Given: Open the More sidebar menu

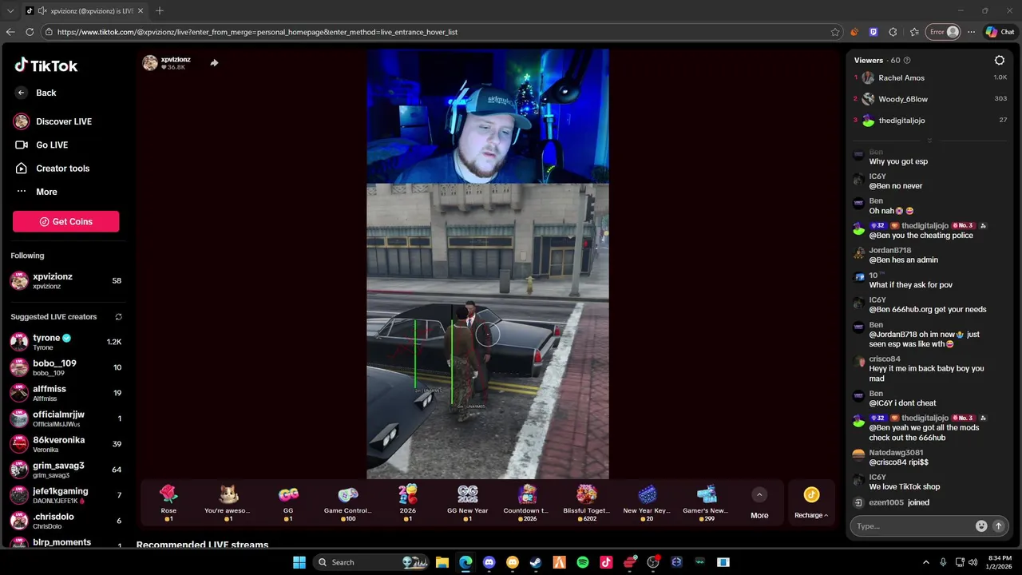Looking at the screenshot, I should pos(37,192).
